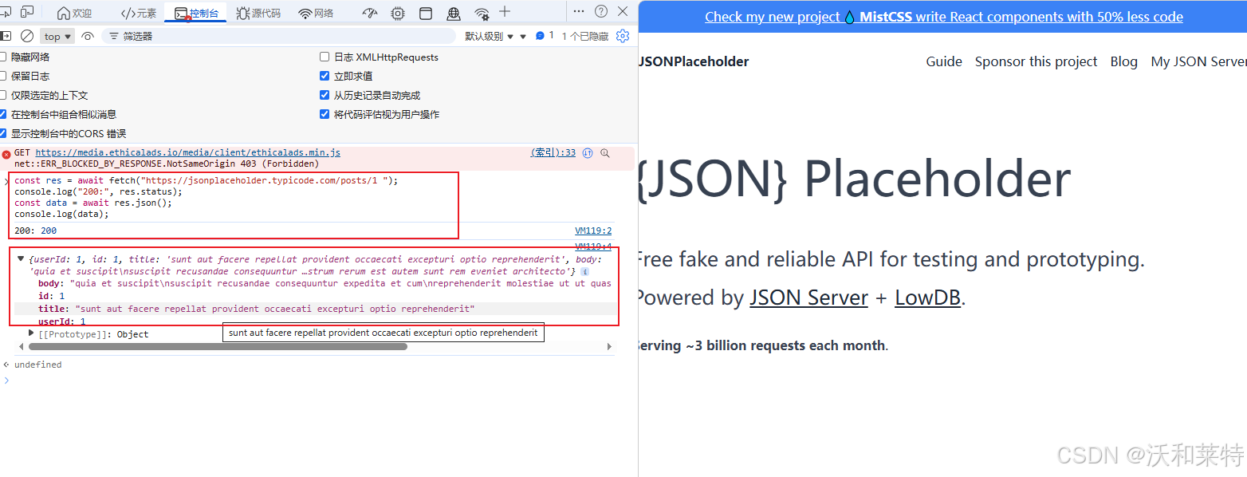This screenshot has height=477, width=1247.
Task: Open Sponsor this project link
Action: tap(1036, 61)
